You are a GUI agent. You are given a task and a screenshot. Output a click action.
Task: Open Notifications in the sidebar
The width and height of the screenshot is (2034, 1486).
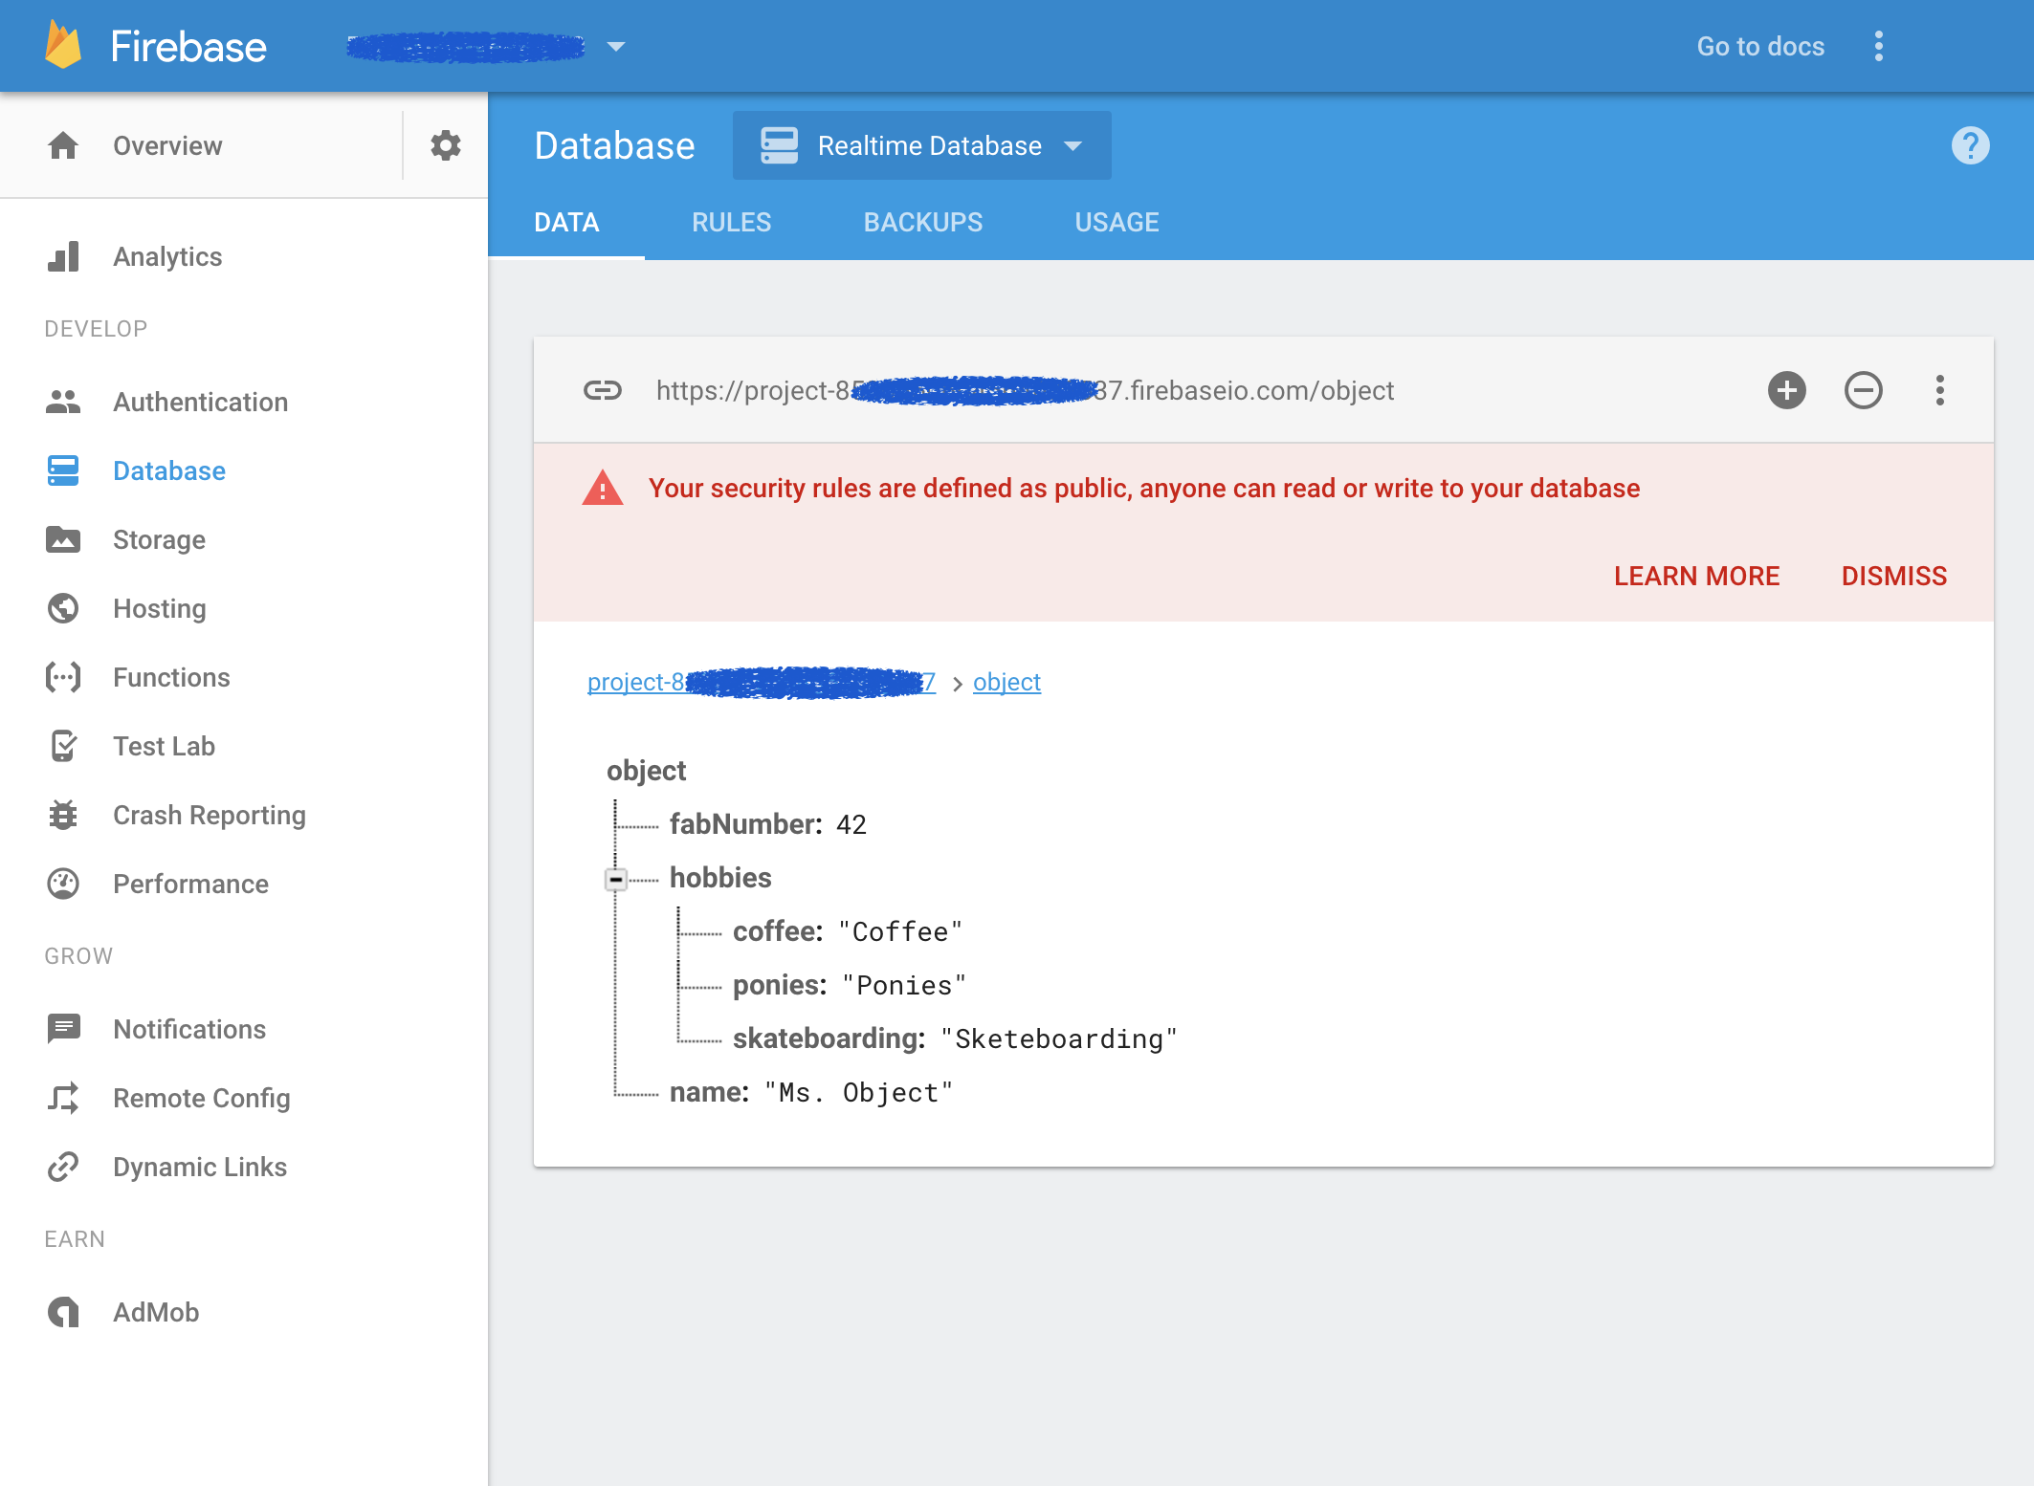pos(189,1029)
